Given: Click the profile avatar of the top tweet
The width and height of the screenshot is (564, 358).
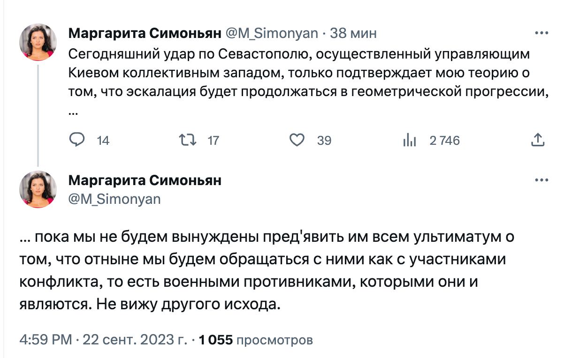Looking at the screenshot, I should tap(38, 42).
